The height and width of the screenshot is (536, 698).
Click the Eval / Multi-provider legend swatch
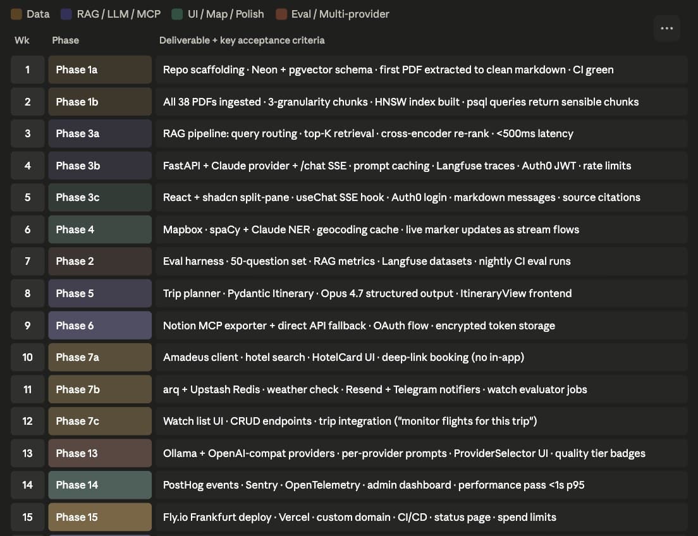coord(281,15)
